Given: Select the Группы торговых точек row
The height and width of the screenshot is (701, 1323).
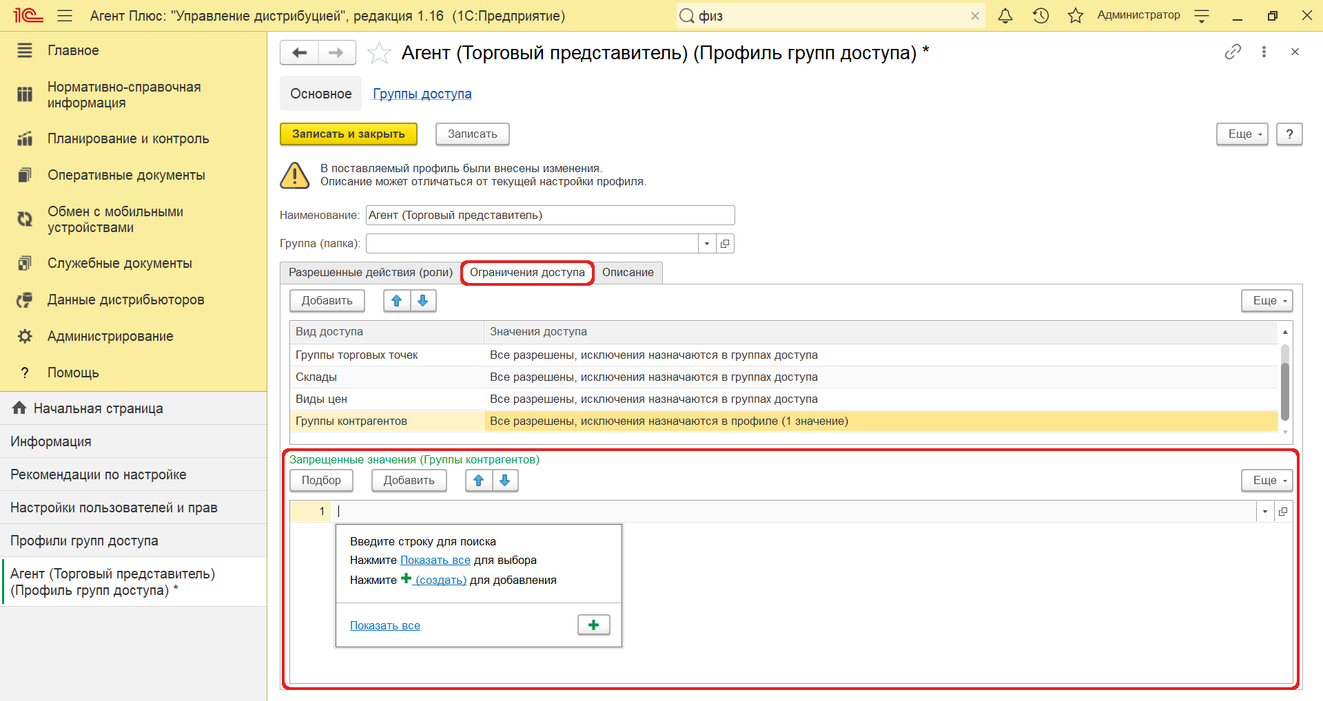Looking at the screenshot, I should point(784,355).
